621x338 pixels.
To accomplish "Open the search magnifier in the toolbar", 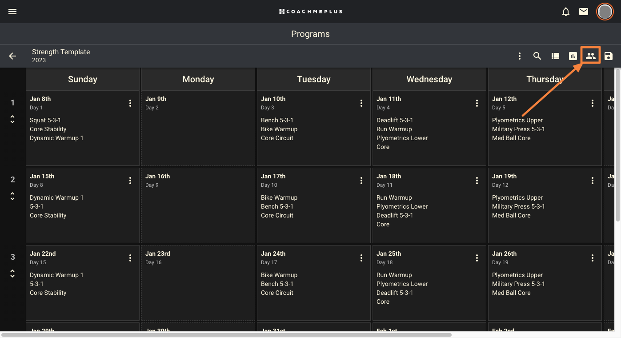I will click(537, 56).
